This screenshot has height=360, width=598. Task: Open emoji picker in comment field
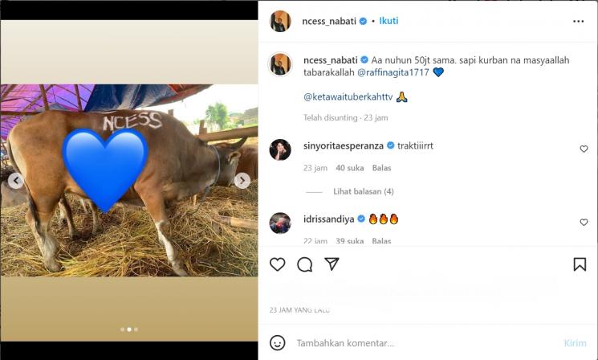(277, 343)
